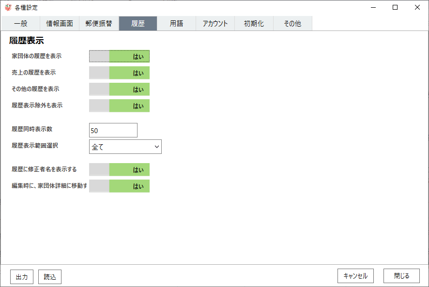Screen dimensions: 429x287
Task: Toggle 家団体の履歴を表示 switch
Action: [119, 56]
